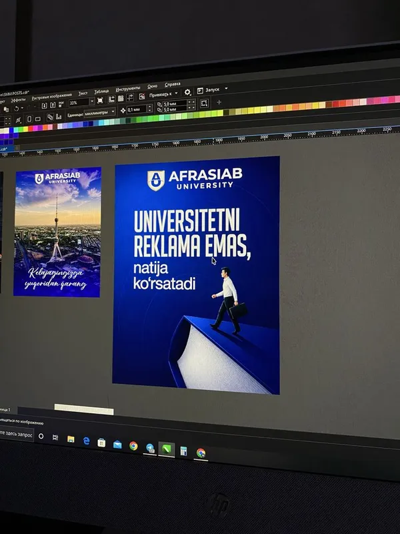This screenshot has height=534, width=400.
Task: Pick the white swatch in the color palette
Action: point(6,130)
